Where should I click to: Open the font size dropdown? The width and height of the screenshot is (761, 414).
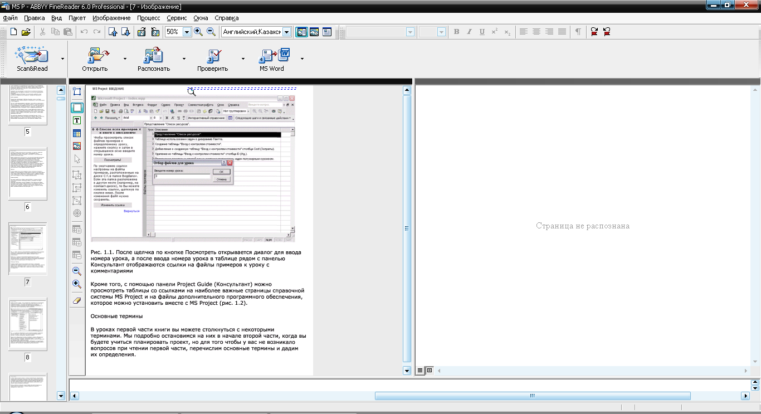441,32
